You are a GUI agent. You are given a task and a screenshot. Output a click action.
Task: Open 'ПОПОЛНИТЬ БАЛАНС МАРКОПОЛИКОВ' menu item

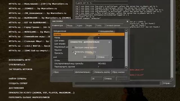29,97
